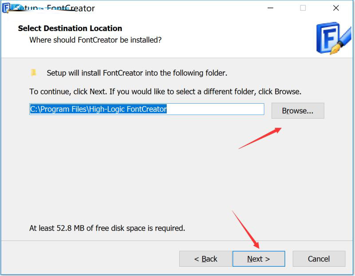Focus the installation folder path field
The image size is (355, 276).
pos(147,109)
